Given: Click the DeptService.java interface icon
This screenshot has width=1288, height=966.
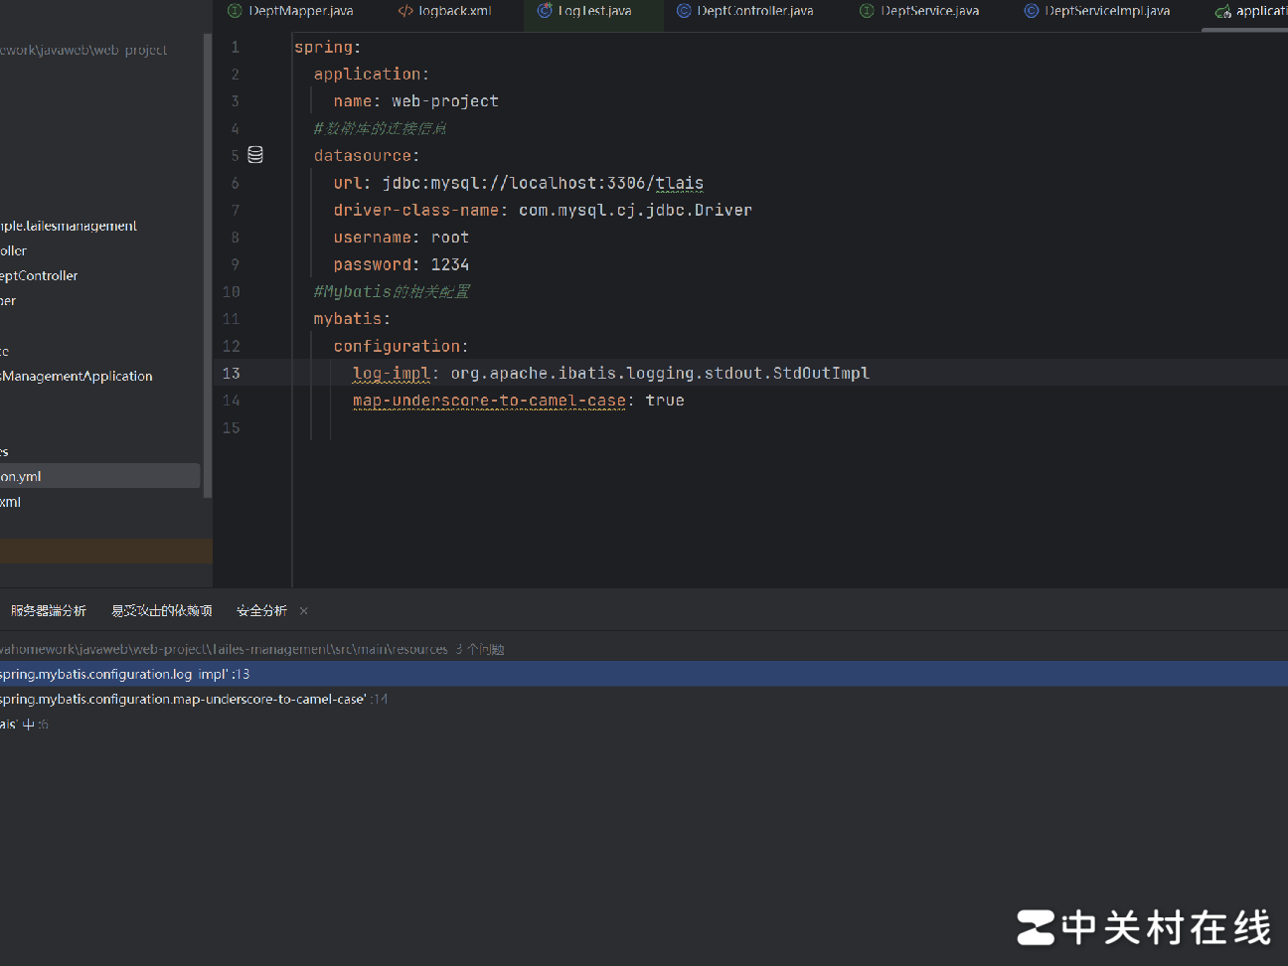Looking at the screenshot, I should point(867,11).
